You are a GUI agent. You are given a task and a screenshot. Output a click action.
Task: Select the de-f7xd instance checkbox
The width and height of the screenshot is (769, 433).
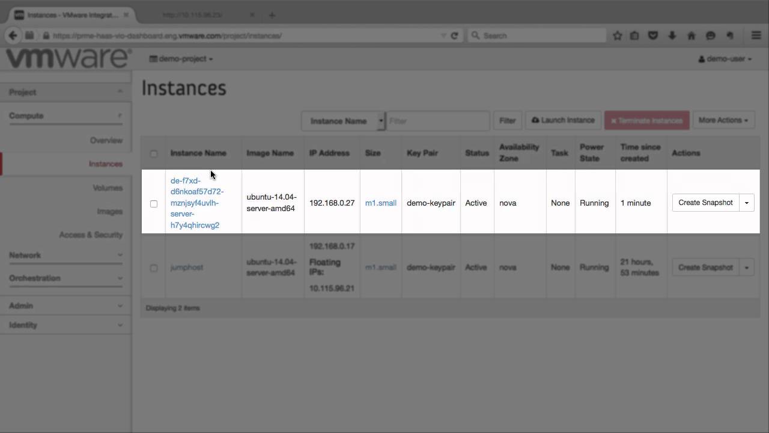point(154,203)
